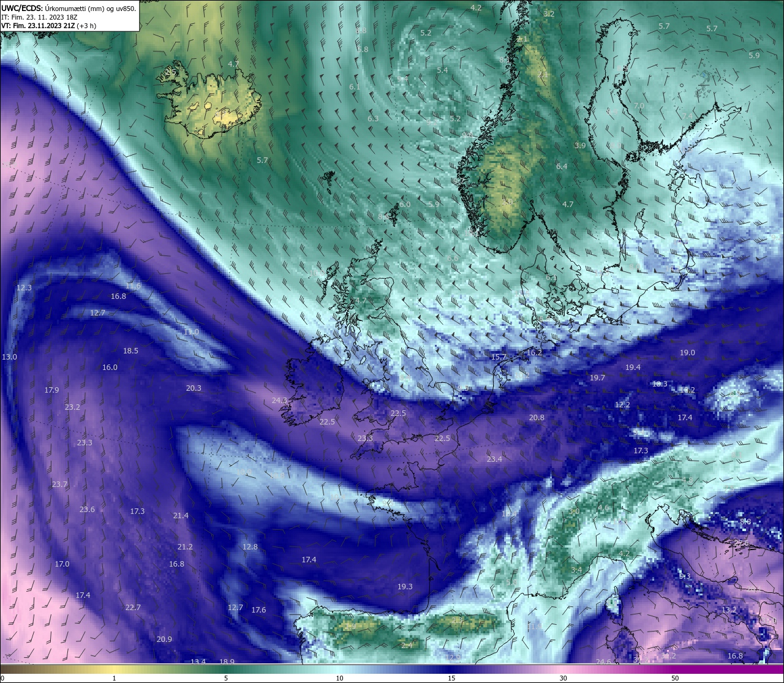Click the colour scale tick label "30"
Viewport: 784px width, 683px height.
pyautogui.click(x=563, y=678)
